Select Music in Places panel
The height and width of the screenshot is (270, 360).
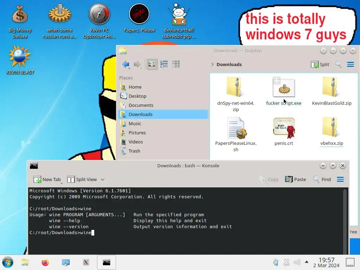163,123
